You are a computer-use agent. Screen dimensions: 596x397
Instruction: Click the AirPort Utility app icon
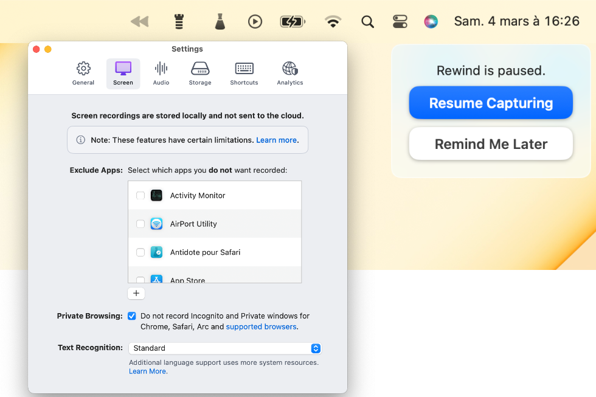click(156, 224)
